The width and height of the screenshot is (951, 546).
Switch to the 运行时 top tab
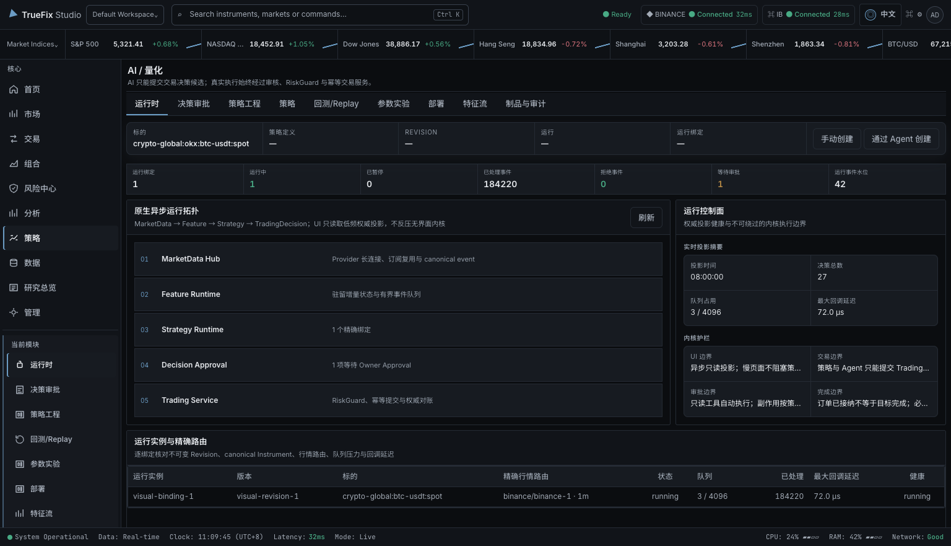tap(147, 103)
